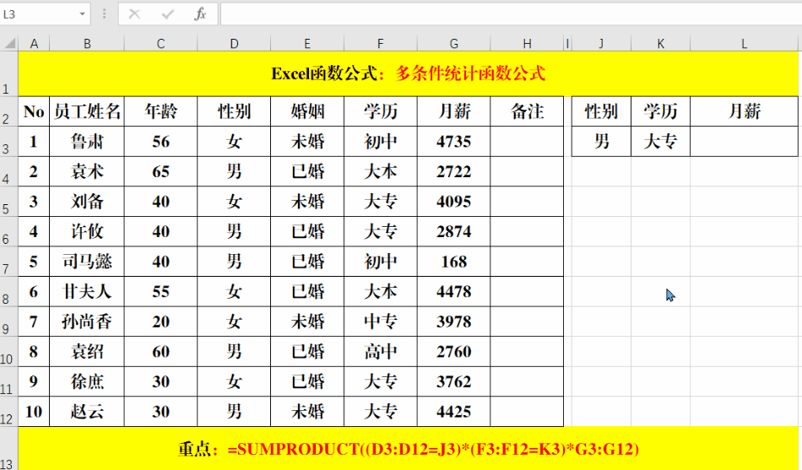This screenshot has width=802, height=470.
Task: Select column F header
Action: [x=380, y=44]
